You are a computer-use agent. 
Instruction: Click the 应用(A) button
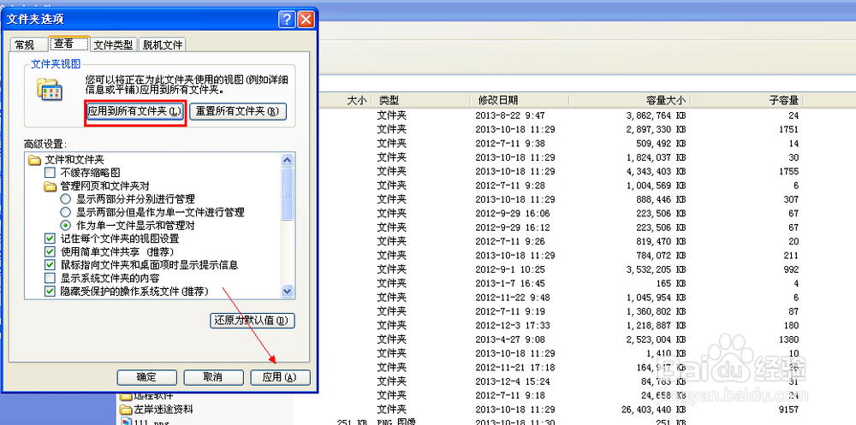[x=280, y=377]
